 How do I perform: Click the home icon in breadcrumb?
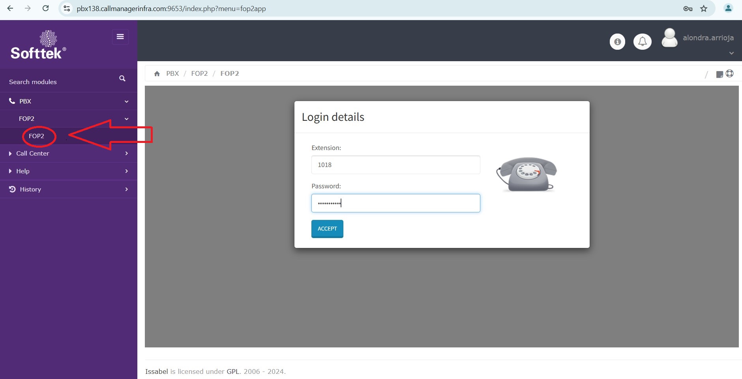pos(157,74)
